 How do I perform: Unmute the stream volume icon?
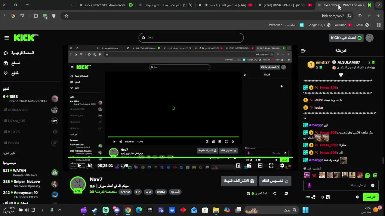tap(90, 166)
